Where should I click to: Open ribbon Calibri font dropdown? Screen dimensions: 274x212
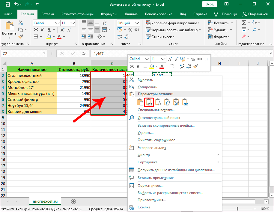(x=57, y=23)
